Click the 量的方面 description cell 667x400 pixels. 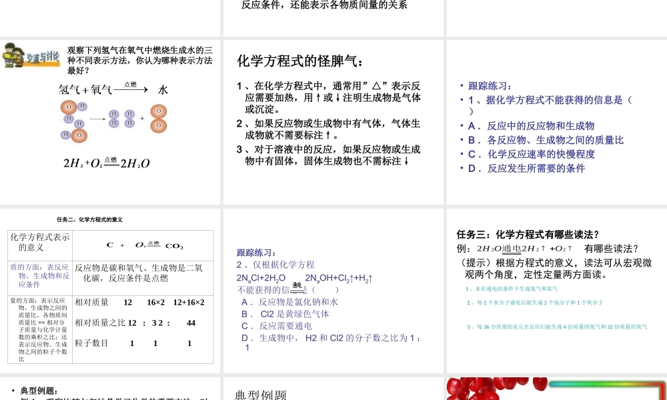pos(40,329)
